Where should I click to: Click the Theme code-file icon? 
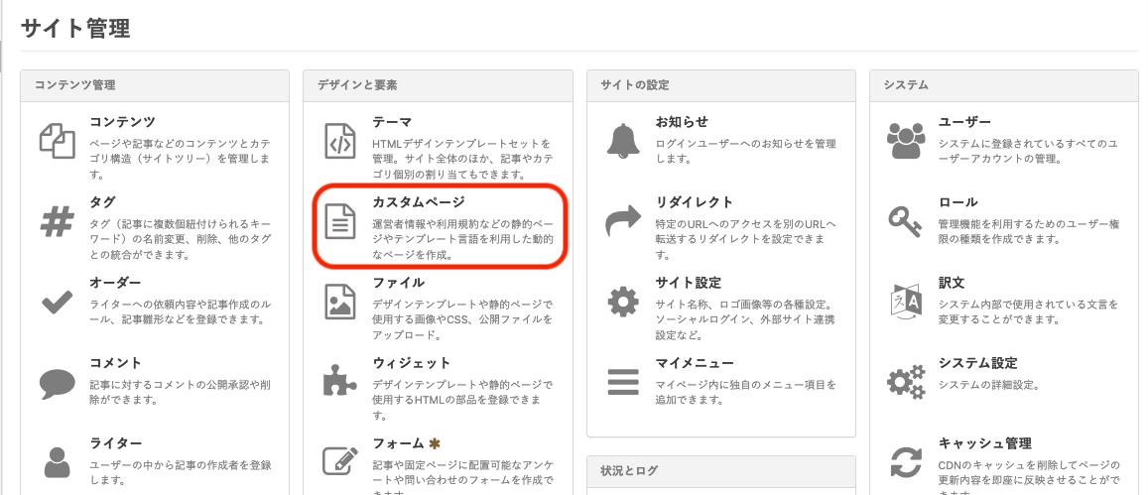340,140
